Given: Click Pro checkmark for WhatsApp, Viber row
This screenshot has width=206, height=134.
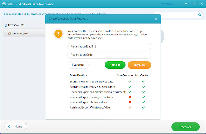Looking at the screenshot, I should coord(144,108).
